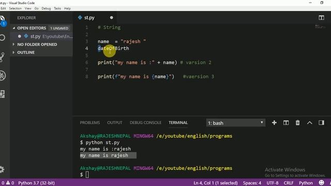Click '$ python st.py' in terminal
331x186 pixels.
pos(100,143)
